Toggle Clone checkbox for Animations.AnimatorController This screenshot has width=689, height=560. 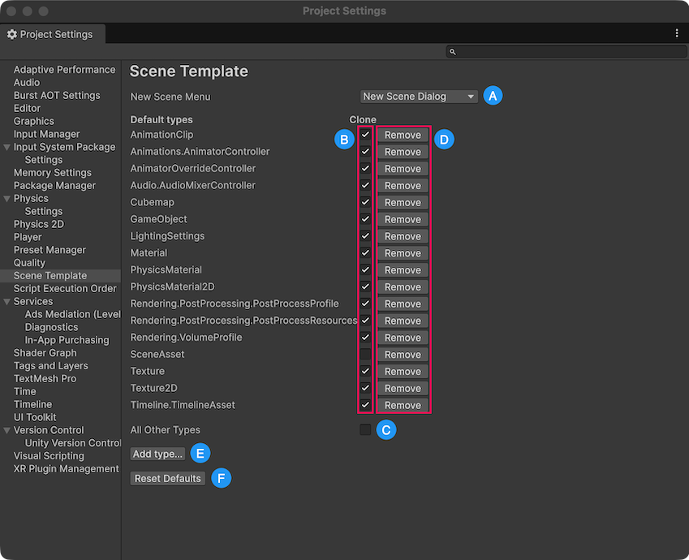365,152
